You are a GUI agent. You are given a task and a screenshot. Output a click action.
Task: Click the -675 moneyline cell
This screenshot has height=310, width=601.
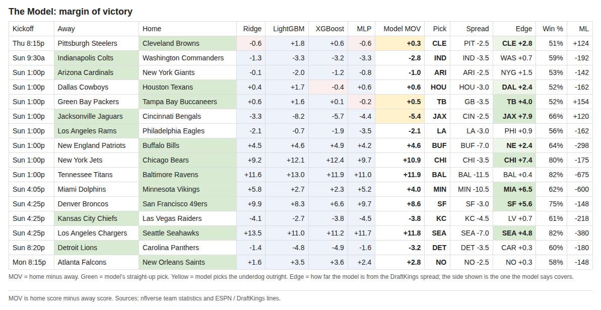580,175
